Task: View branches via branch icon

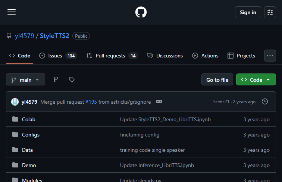Action: pyautogui.click(x=56, y=79)
